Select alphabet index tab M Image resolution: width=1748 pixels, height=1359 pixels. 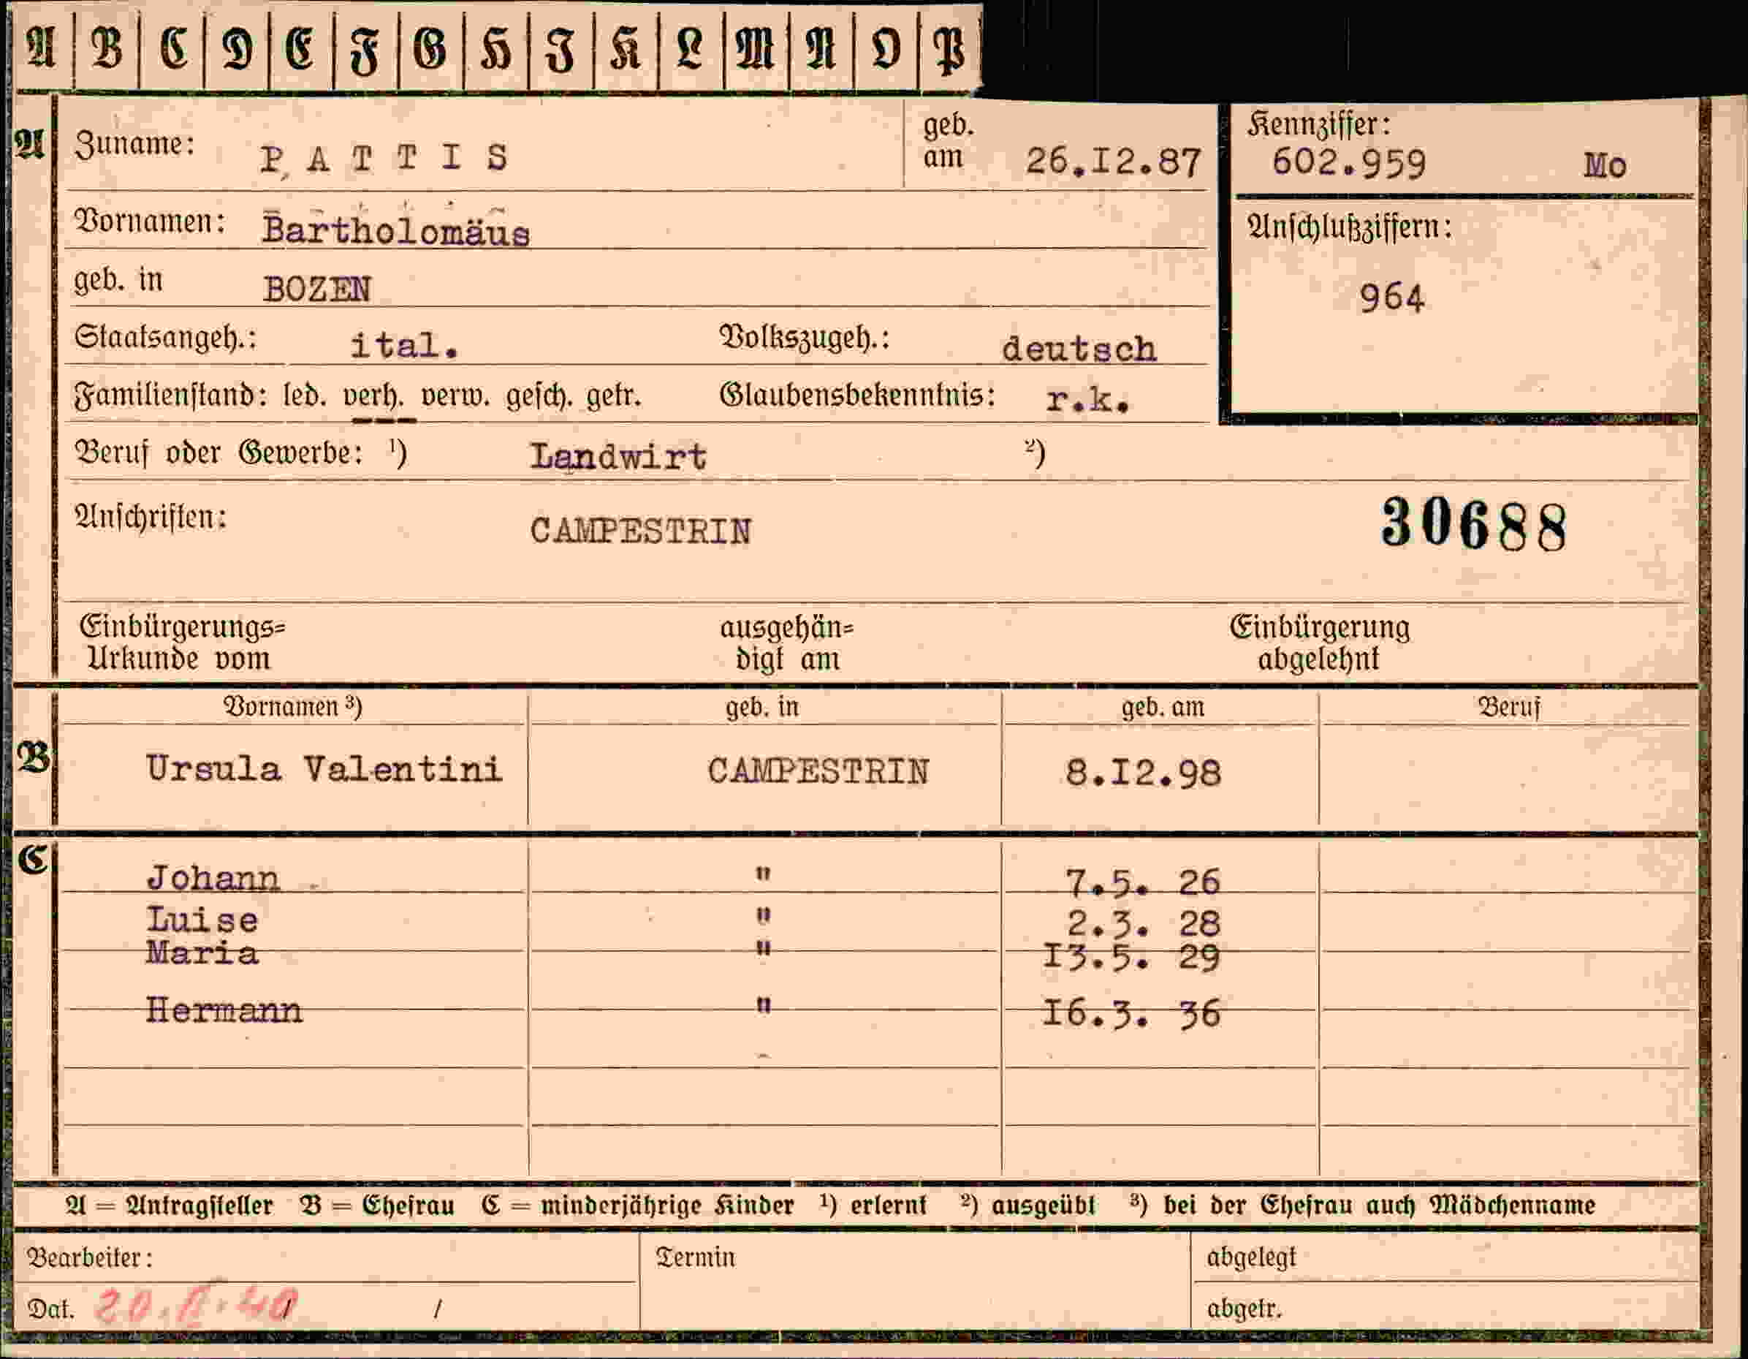click(756, 48)
